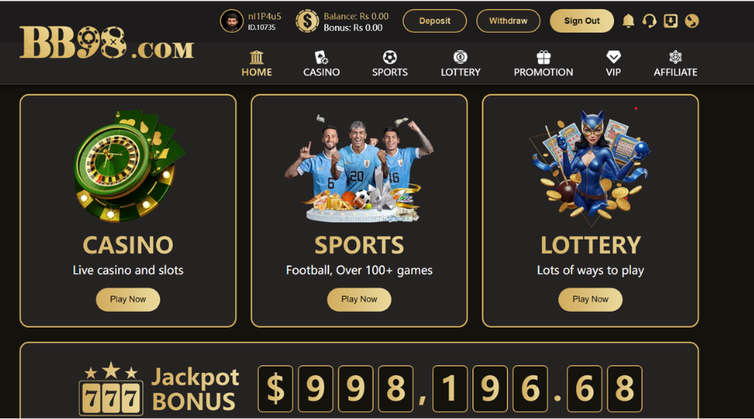The height and width of the screenshot is (419, 754).
Task: Click the download app icon
Action: pyautogui.click(x=670, y=21)
